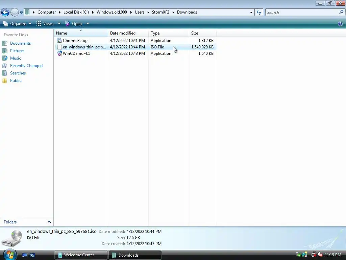Expand the Folders pane chevron
This screenshot has width=346, height=260.
49,222
